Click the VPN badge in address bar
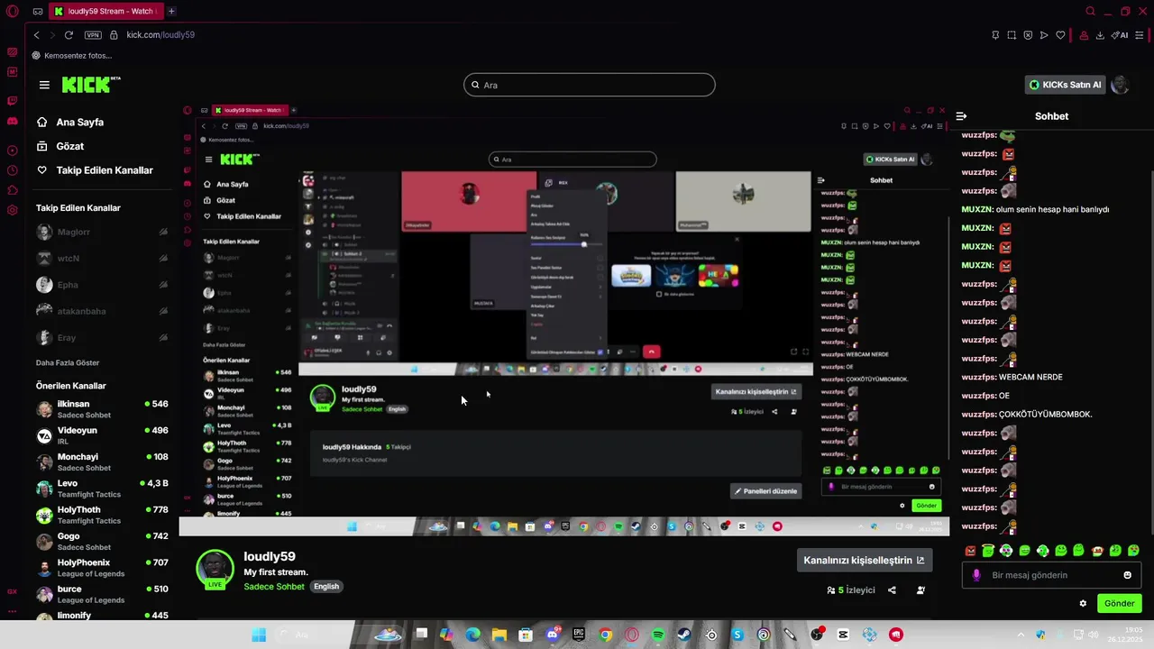 (93, 35)
